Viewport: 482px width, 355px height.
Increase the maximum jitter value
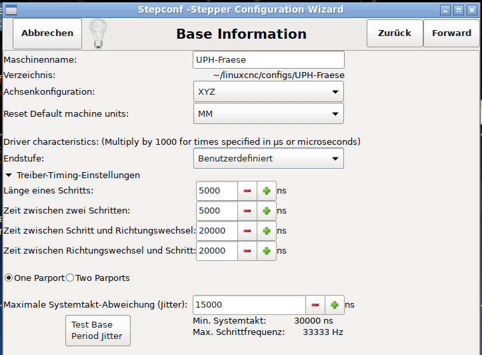tap(334, 305)
